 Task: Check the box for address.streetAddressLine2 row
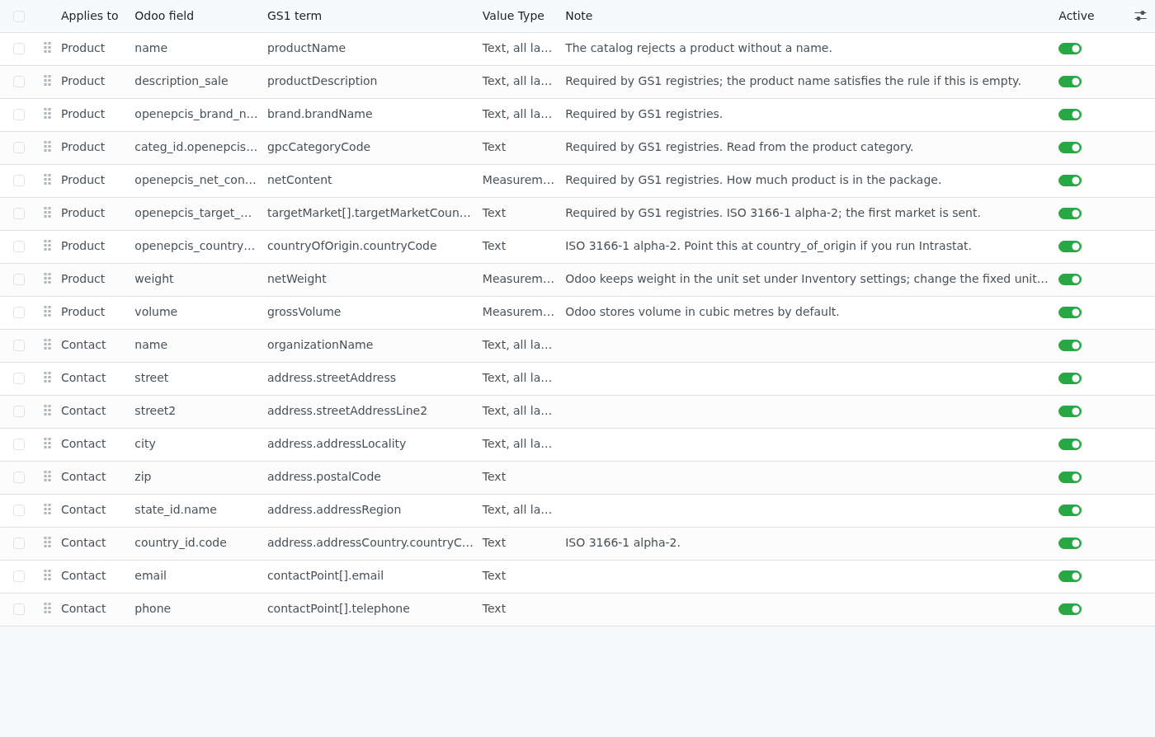click(19, 411)
